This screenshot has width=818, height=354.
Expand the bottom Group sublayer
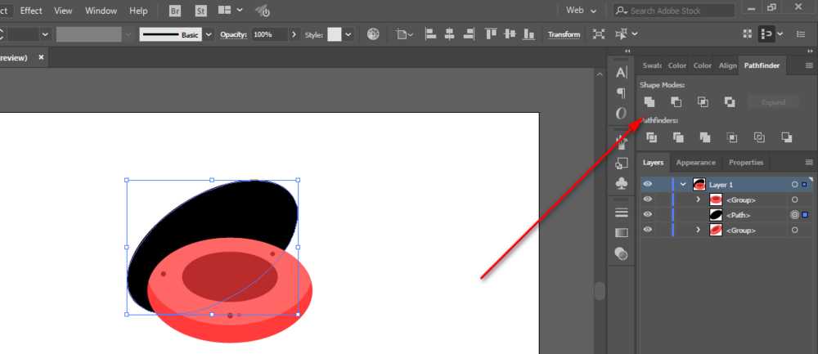[698, 231]
